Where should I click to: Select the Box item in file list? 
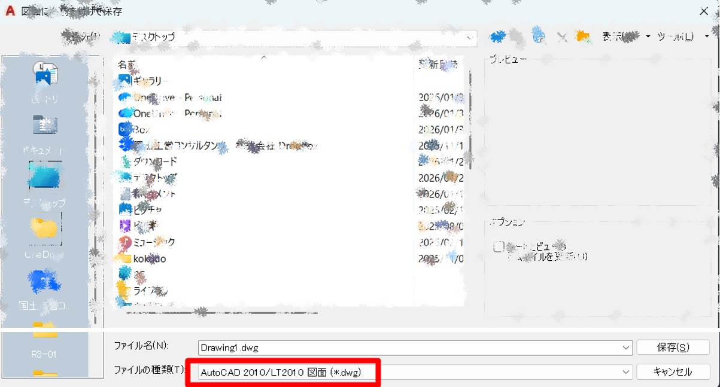141,129
